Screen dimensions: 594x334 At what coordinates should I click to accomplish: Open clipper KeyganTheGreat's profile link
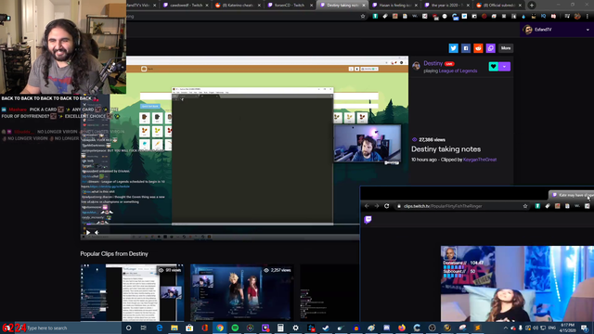[x=480, y=160]
